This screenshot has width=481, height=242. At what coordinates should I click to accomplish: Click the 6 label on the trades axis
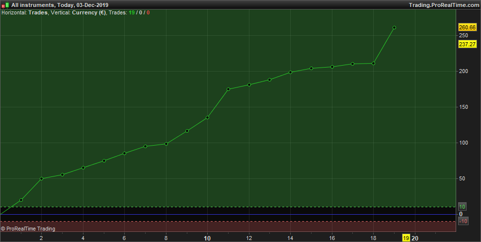click(x=125, y=238)
